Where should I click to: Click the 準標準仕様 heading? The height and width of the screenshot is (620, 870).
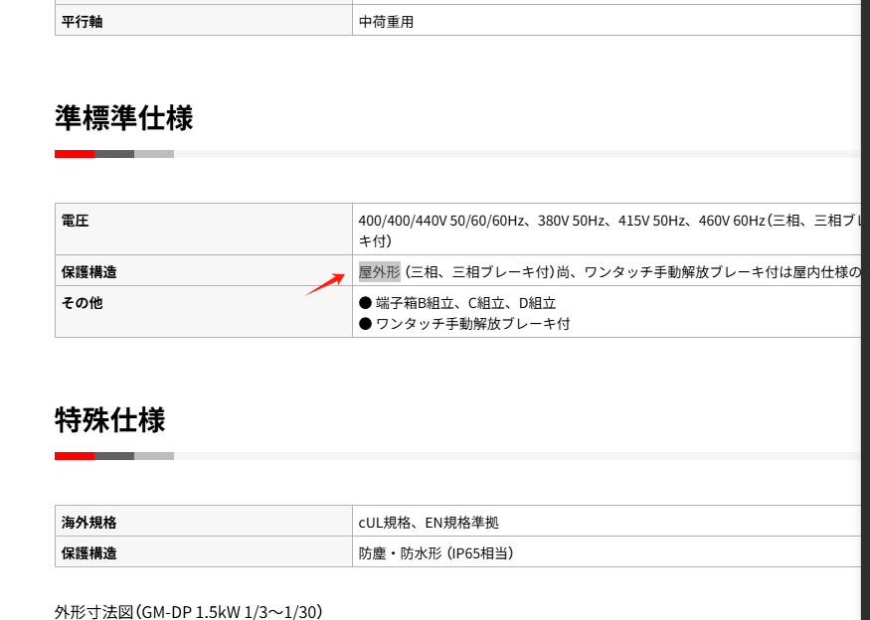point(123,118)
